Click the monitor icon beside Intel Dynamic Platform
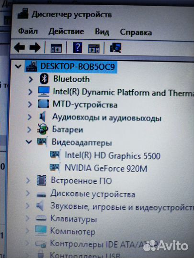Viewport: 194px width, 258px height. point(44,91)
